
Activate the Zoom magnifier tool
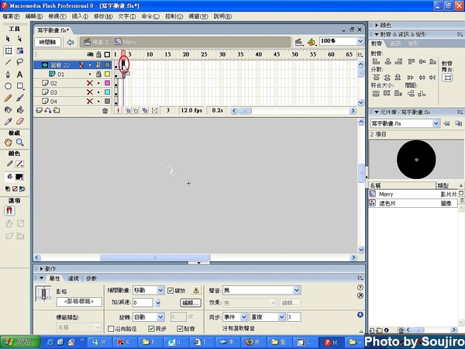pos(19,143)
